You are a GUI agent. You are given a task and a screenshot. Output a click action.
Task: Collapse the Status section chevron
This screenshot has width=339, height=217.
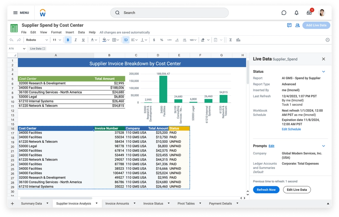pyautogui.click(x=323, y=72)
